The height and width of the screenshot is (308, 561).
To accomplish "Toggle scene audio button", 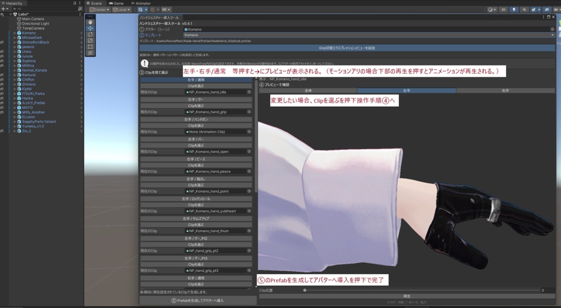I will (524, 10).
